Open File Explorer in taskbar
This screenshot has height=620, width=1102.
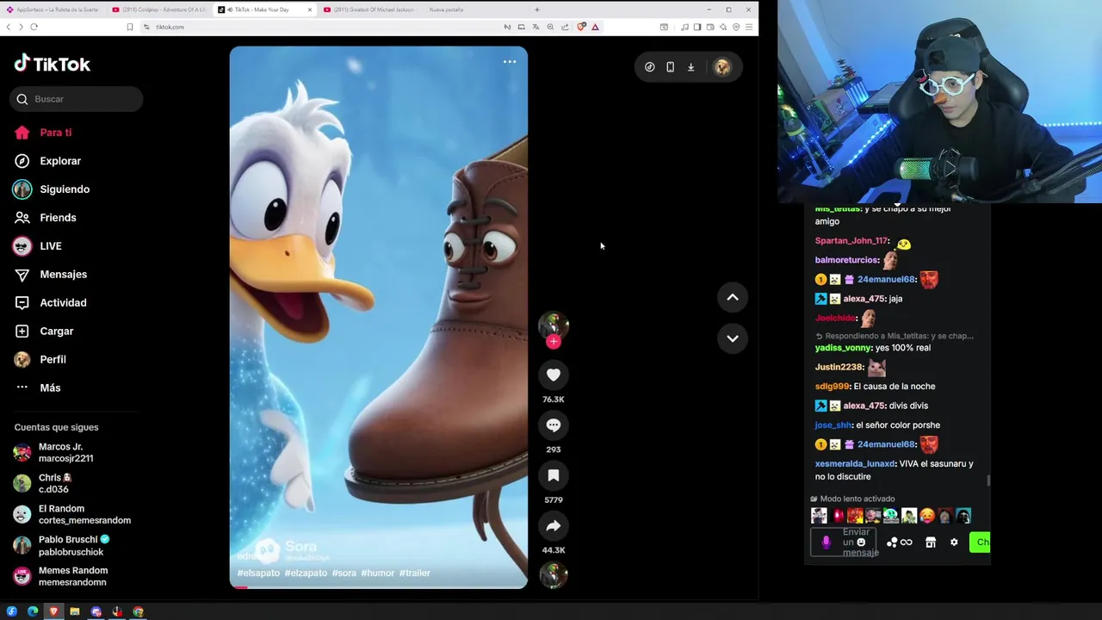[75, 611]
